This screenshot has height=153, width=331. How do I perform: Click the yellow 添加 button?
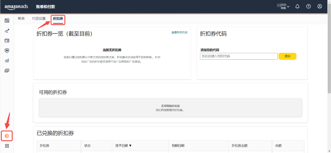tap(287, 56)
